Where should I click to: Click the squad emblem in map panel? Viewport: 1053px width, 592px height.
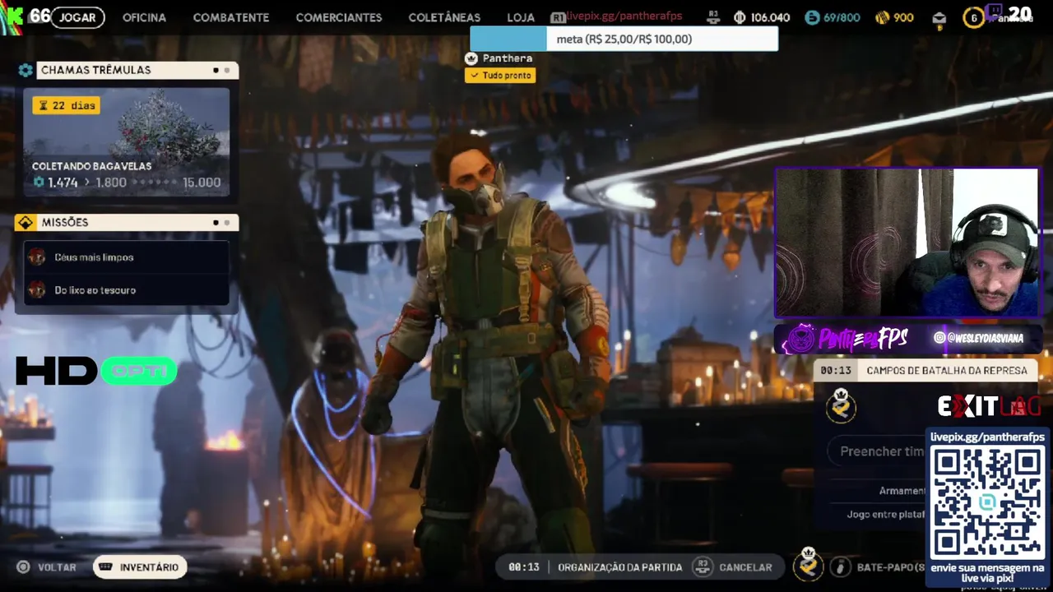(841, 405)
